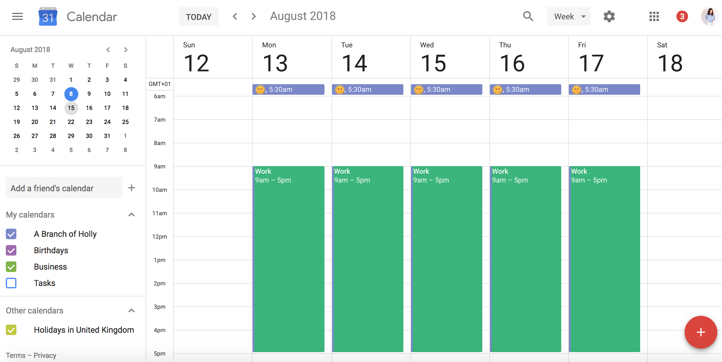This screenshot has height=362, width=722.
Task: Click the Holidays in United Kingdom label
Action: click(x=84, y=330)
